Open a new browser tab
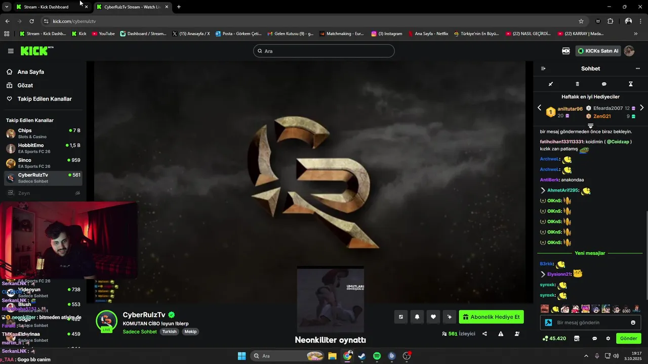The width and height of the screenshot is (648, 364). tap(179, 7)
